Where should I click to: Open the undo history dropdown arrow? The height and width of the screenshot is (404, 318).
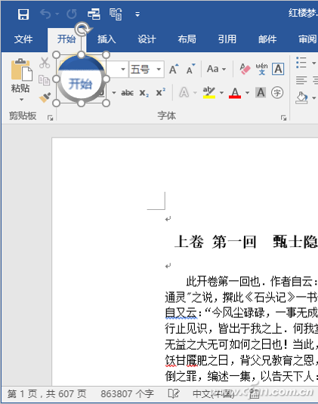57,14
